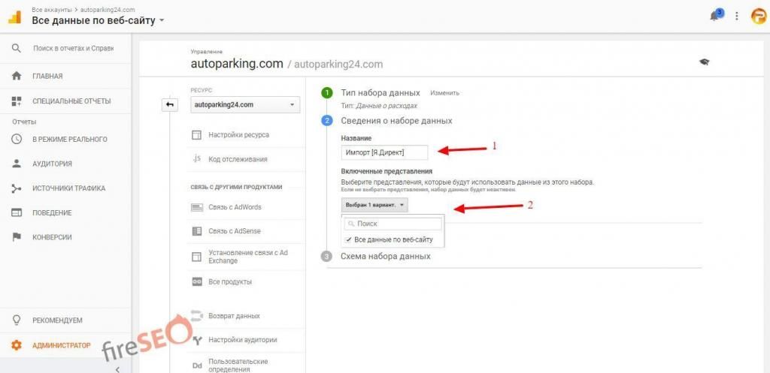Click the back arrow button
This screenshot has width=770, height=373.
[x=170, y=104]
